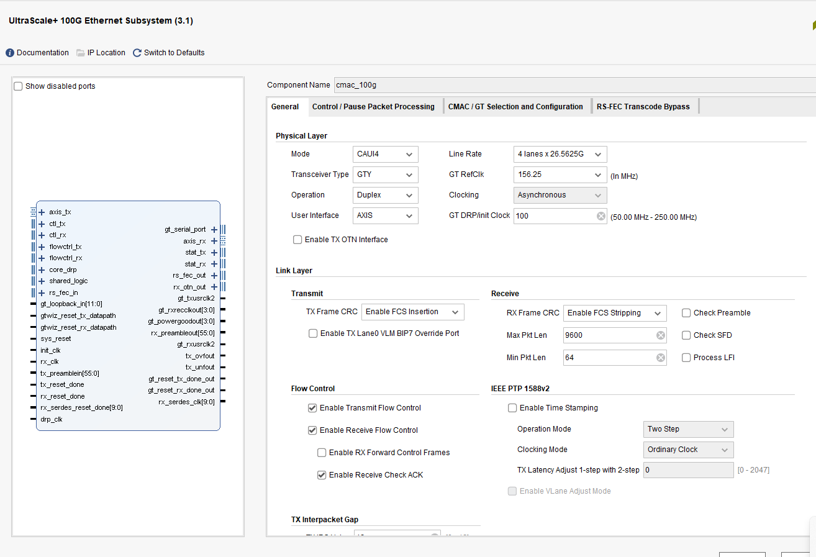816x557 pixels.
Task: Select the sys_reset port label
Action: click(x=56, y=339)
